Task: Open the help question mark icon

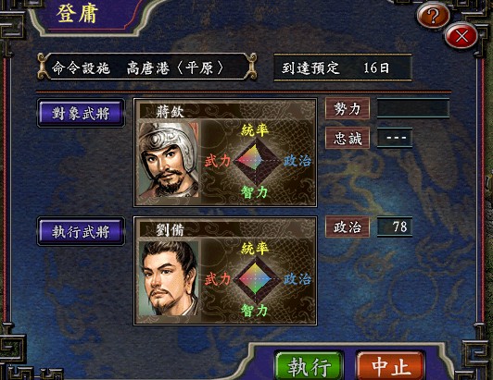Action: 434,15
